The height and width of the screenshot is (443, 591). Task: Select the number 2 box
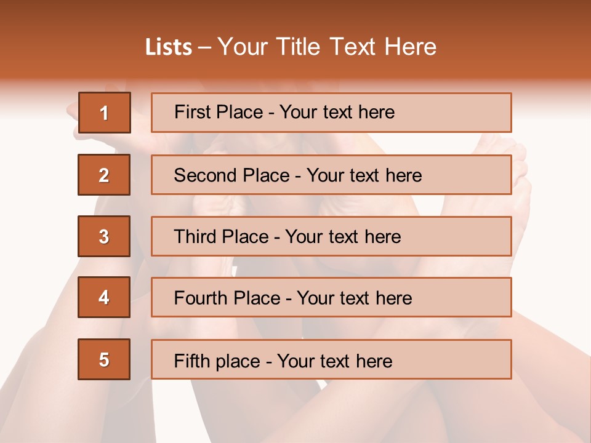click(x=104, y=175)
